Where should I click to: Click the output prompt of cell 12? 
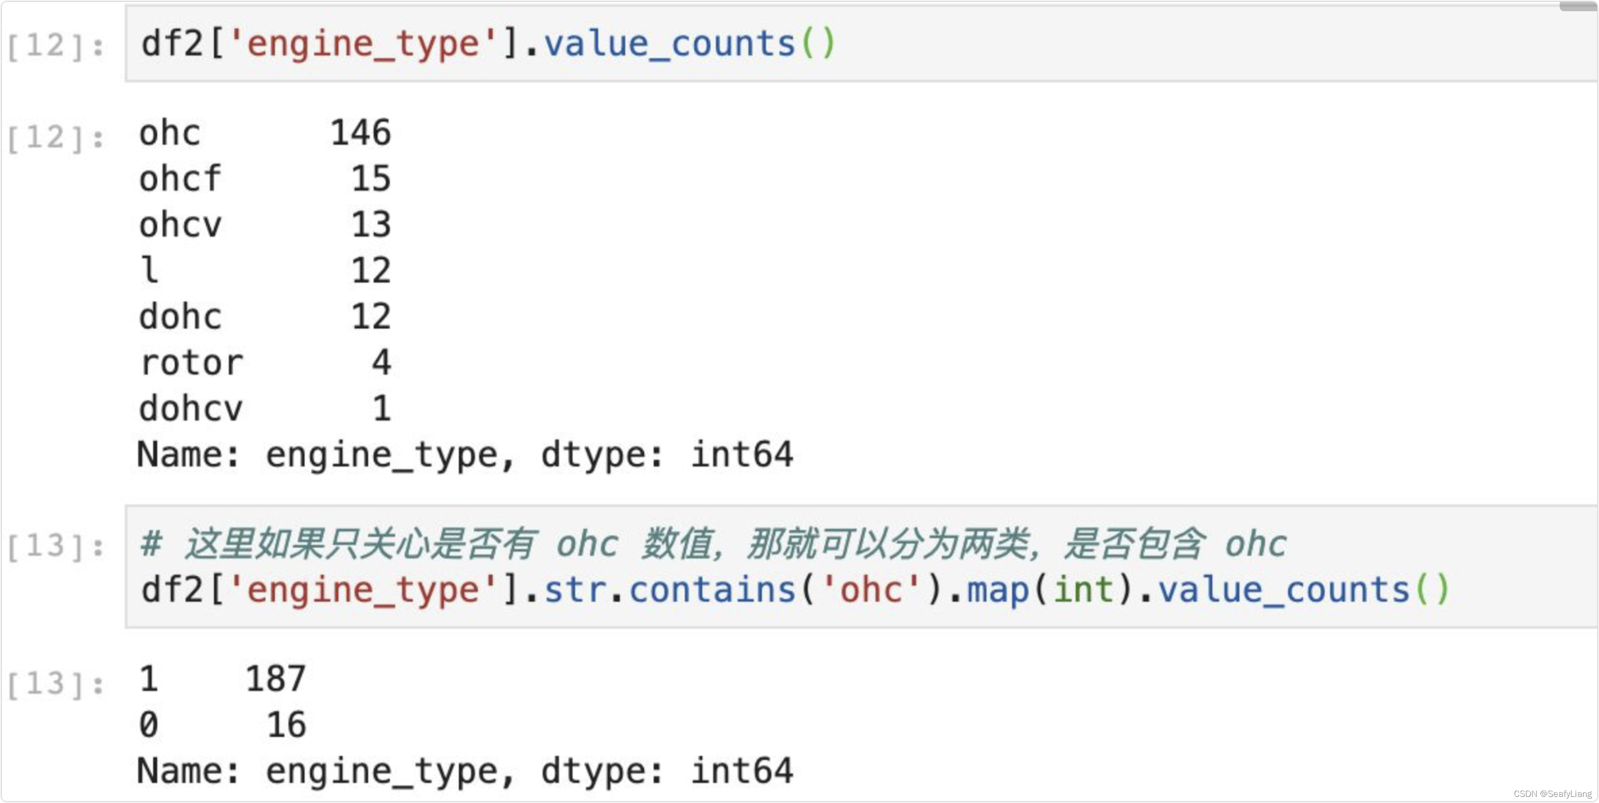click(56, 137)
